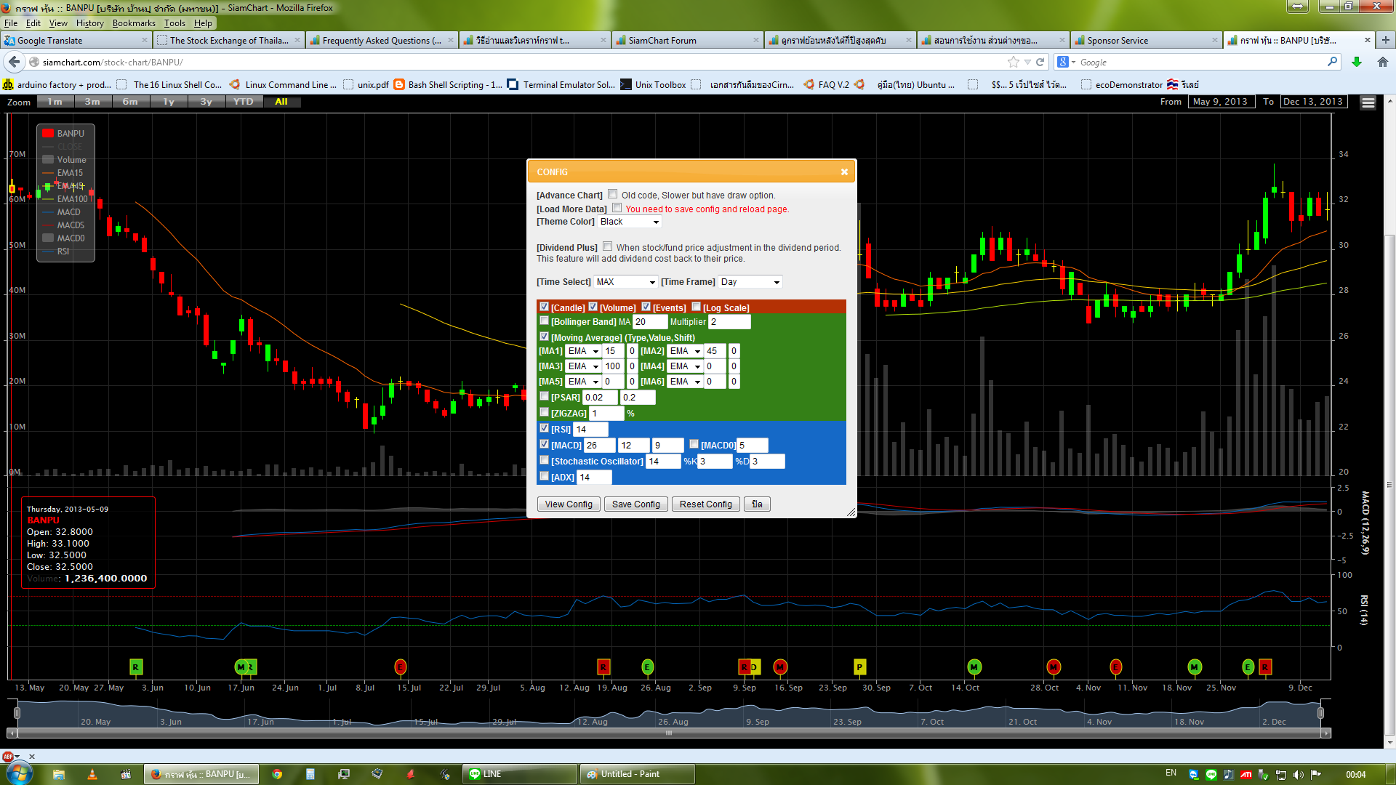Toggle Volume series in chart legend
This screenshot has height=785, width=1396.
point(64,160)
